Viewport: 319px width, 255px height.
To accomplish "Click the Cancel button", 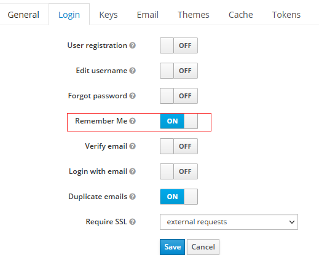I will pyautogui.click(x=203, y=247).
